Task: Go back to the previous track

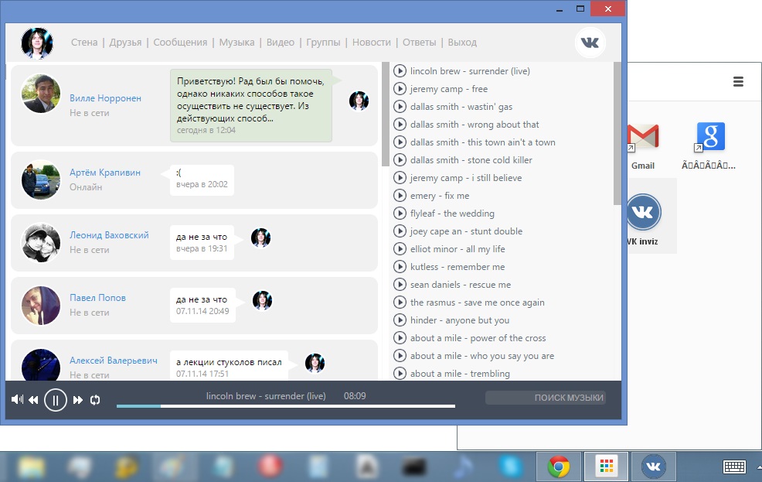Action: click(33, 400)
